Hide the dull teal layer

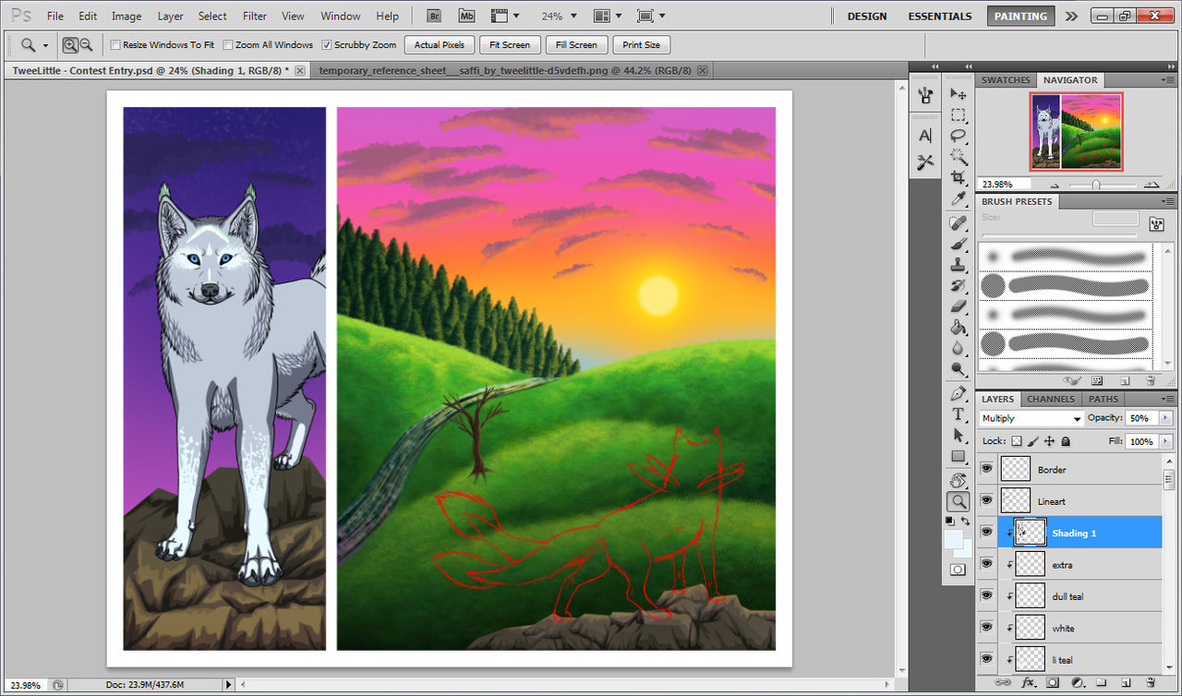986,595
